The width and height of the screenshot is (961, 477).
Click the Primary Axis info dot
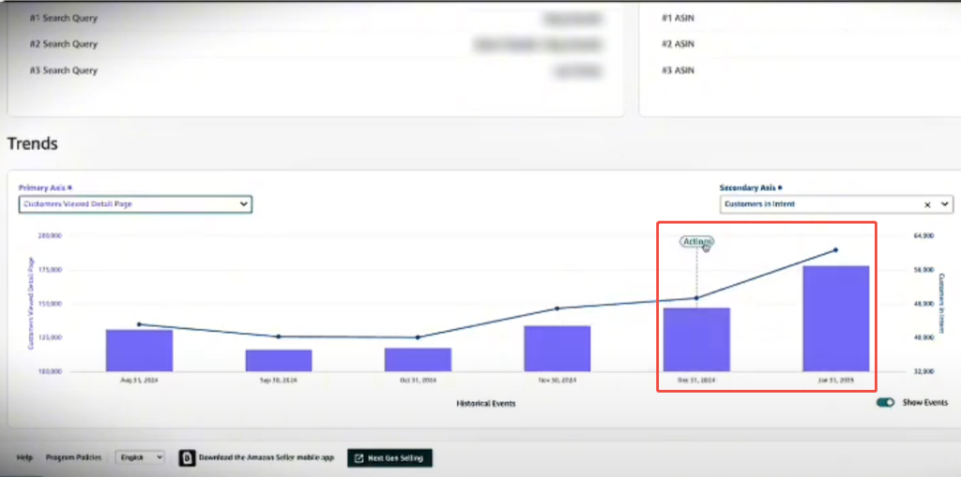click(70, 188)
